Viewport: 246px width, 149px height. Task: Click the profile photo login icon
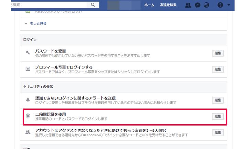(28, 69)
